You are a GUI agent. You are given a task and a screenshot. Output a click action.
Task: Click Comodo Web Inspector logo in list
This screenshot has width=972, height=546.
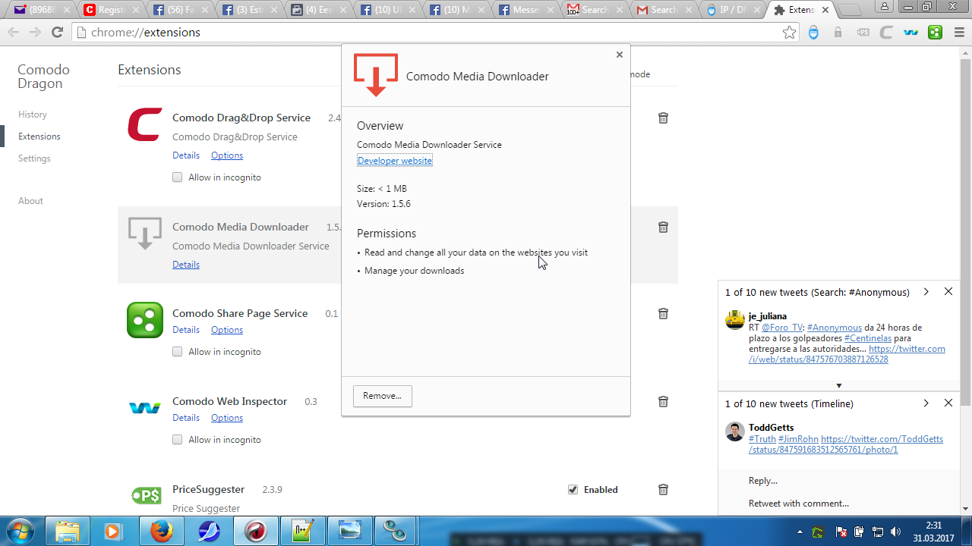point(144,408)
